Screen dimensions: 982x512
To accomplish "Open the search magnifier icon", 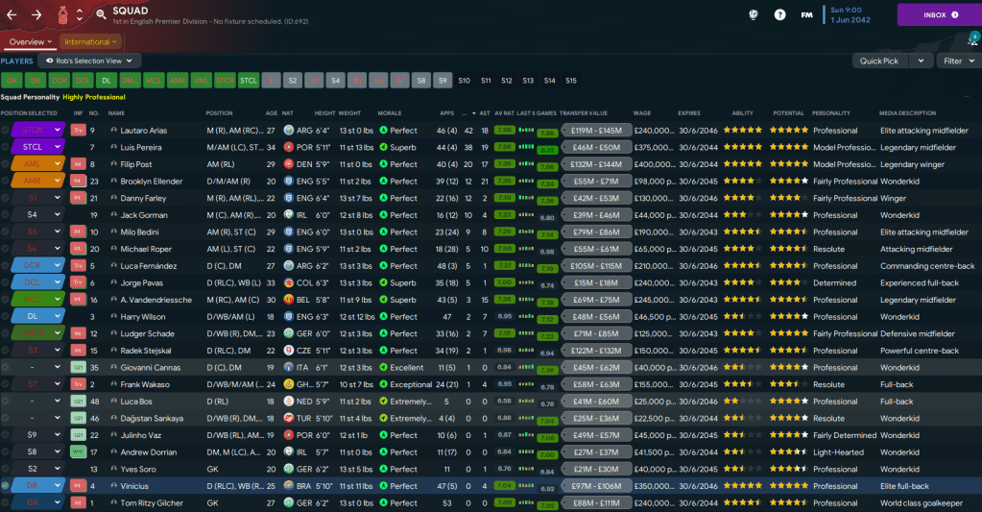I will (x=101, y=15).
